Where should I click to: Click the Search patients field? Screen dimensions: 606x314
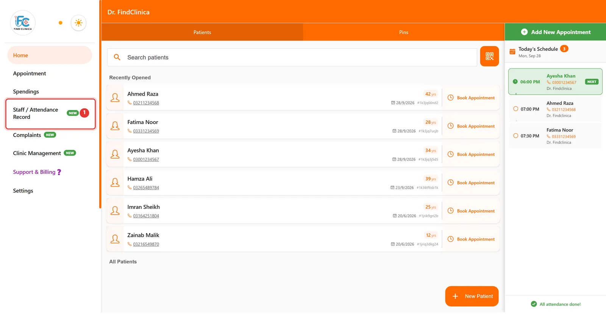coord(292,57)
